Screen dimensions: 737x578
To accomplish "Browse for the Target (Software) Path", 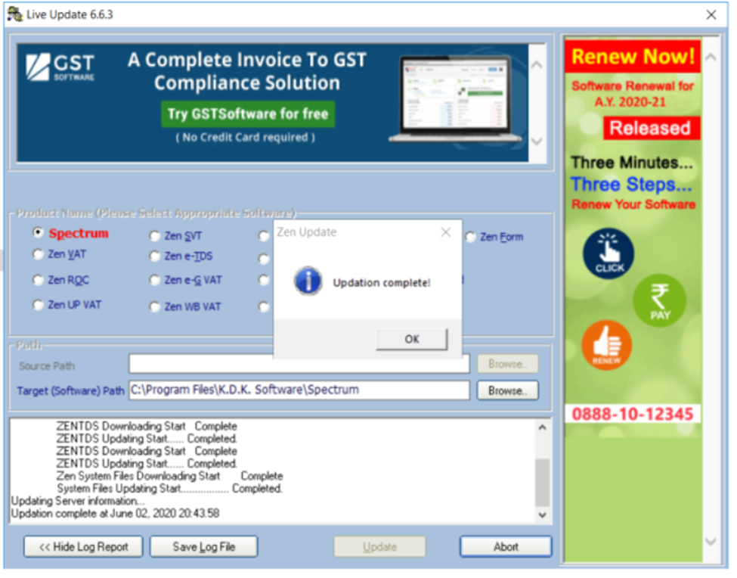I will pyautogui.click(x=508, y=390).
